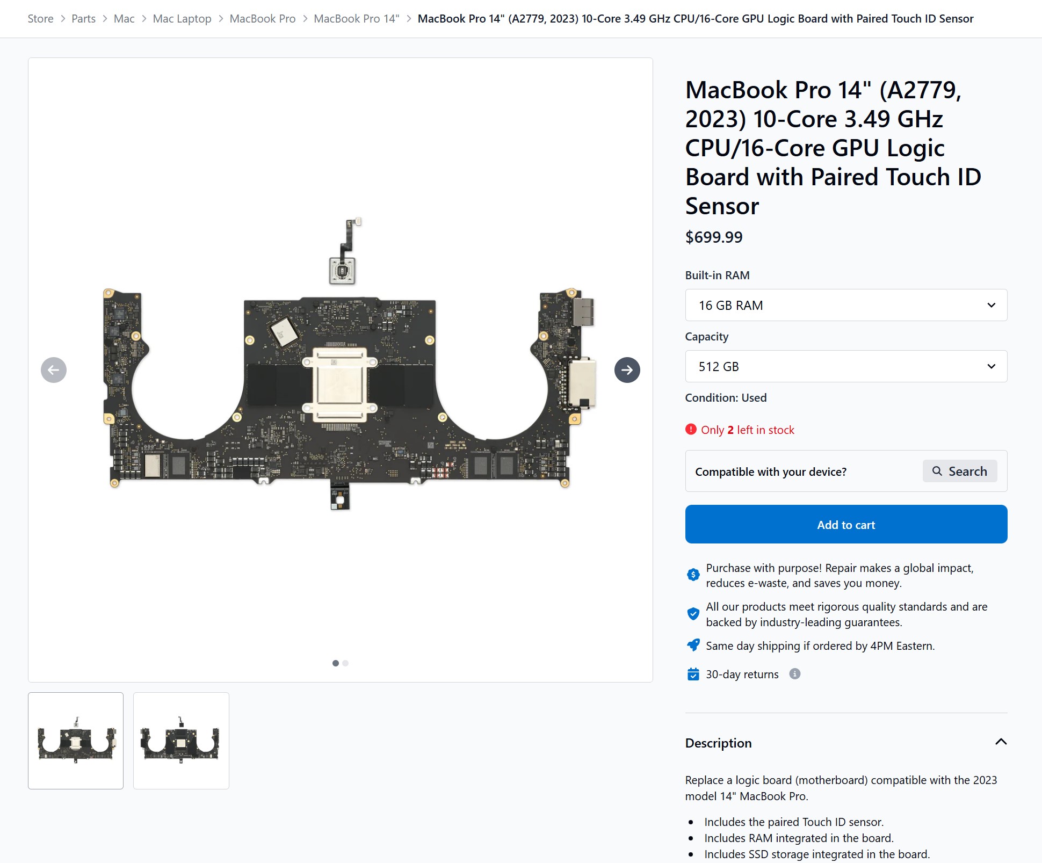Screen dimensions: 1042x863
Task: Click the Add to cart button
Action: click(846, 525)
